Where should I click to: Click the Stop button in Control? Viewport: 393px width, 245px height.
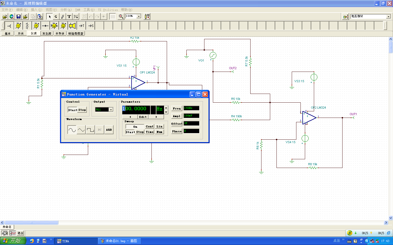pos(82,110)
